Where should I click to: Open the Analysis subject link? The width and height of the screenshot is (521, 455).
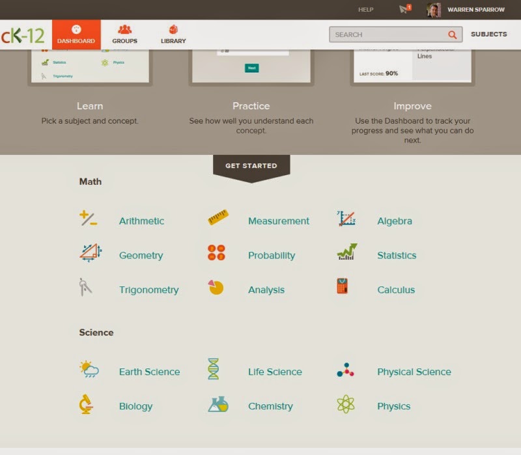(x=266, y=290)
